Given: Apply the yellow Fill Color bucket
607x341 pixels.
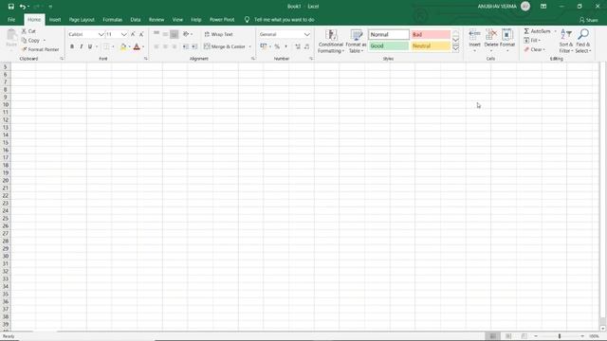Looking at the screenshot, I should 123,46.
